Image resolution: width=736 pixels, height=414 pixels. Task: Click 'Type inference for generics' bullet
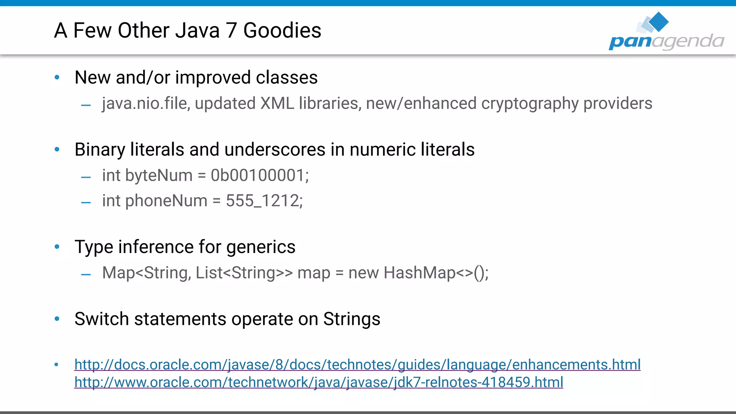(x=185, y=247)
